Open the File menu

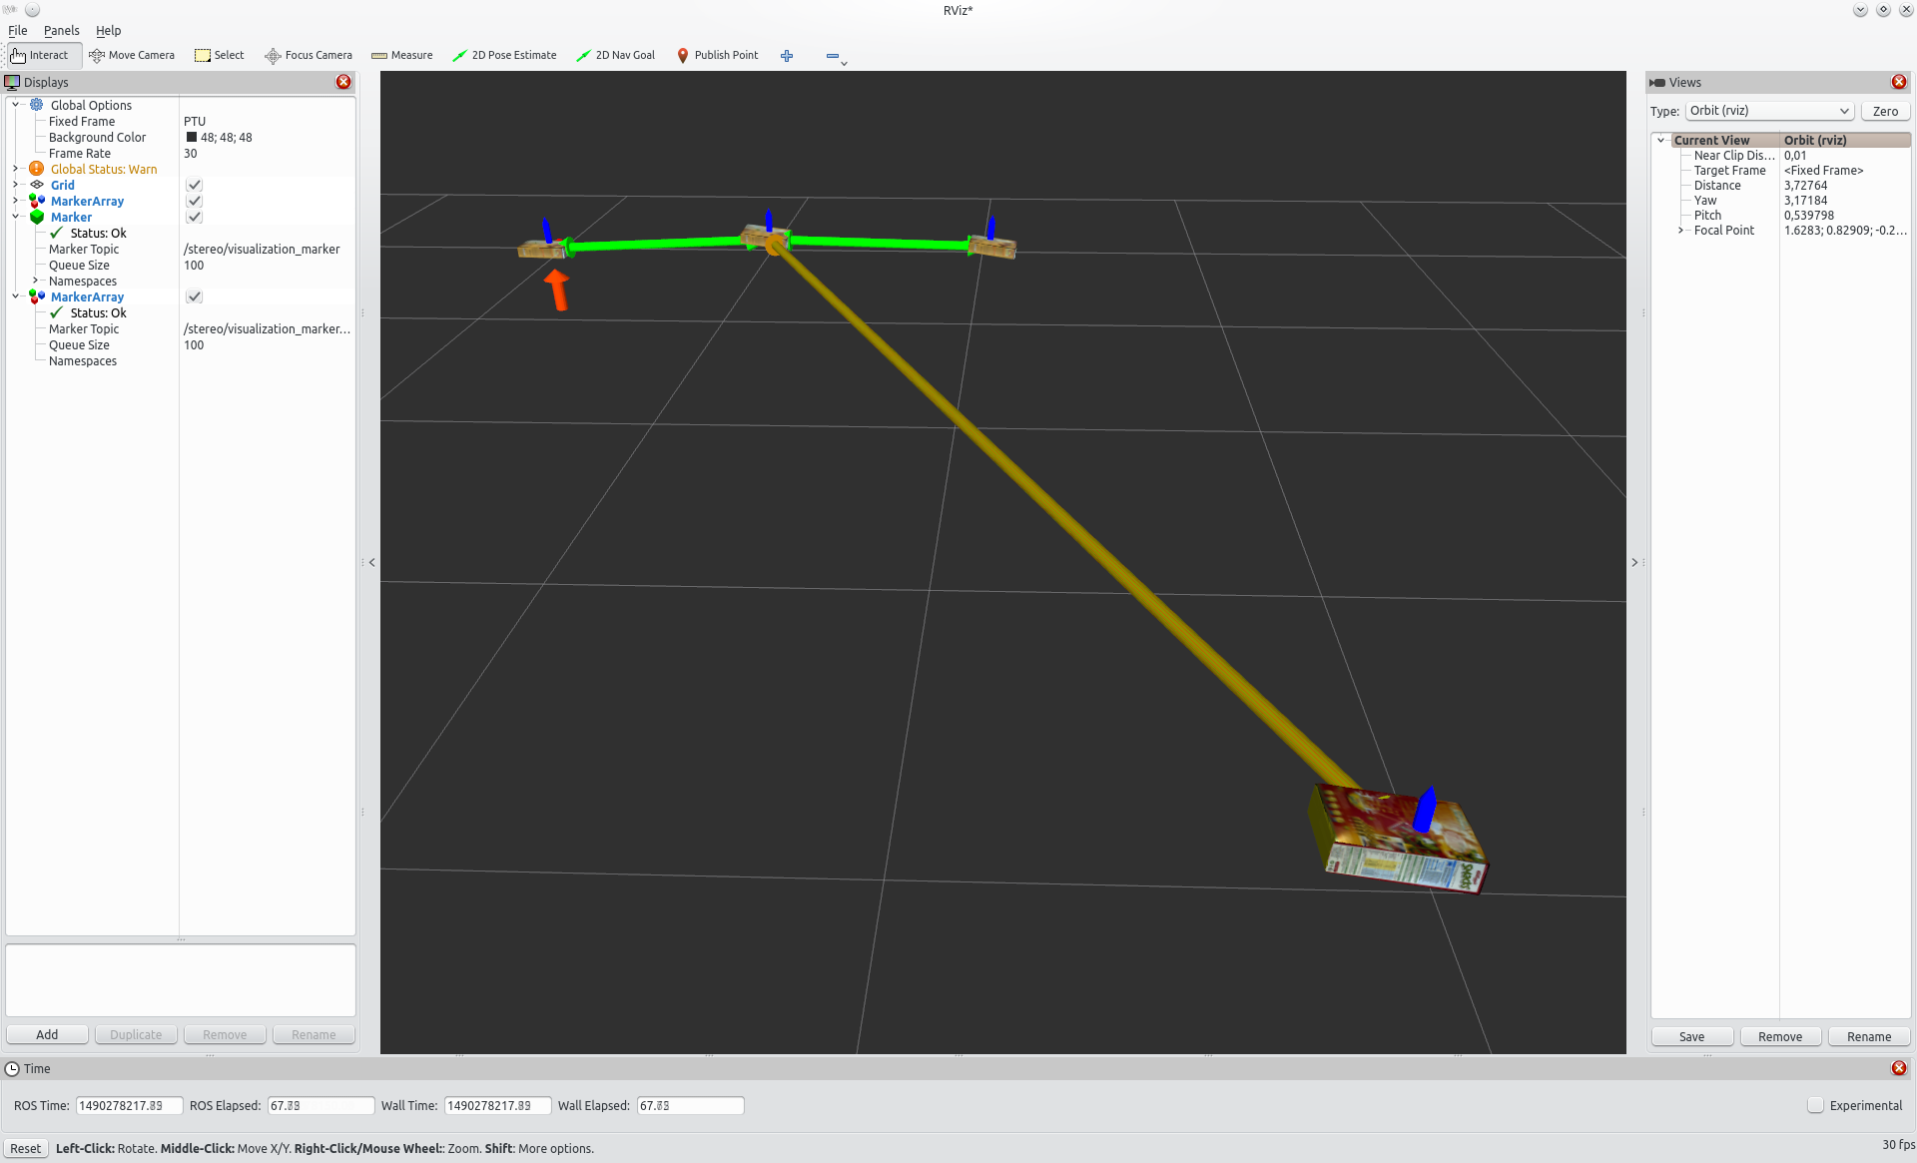pyautogui.click(x=18, y=30)
